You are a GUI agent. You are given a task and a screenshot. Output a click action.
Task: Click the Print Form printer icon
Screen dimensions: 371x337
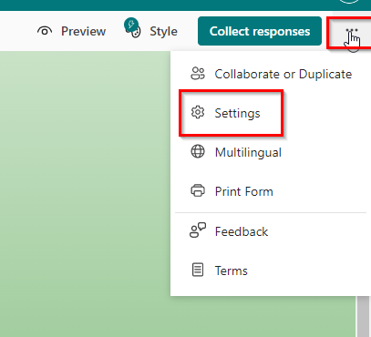[198, 191]
